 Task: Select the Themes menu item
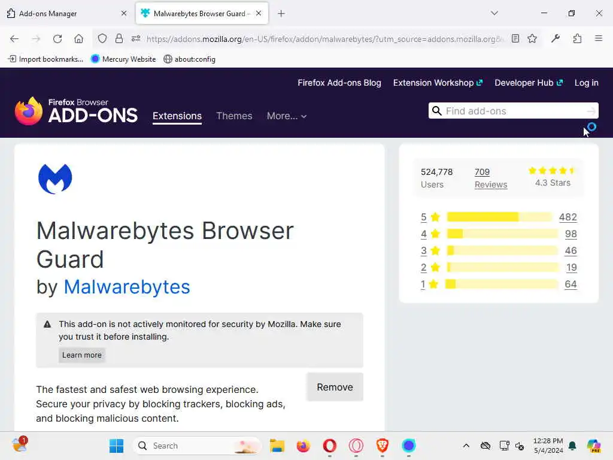234,116
